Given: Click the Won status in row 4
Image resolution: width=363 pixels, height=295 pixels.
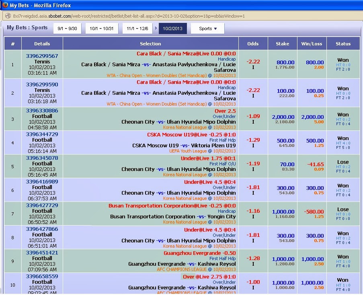Looking at the screenshot, I should click(x=343, y=138).
